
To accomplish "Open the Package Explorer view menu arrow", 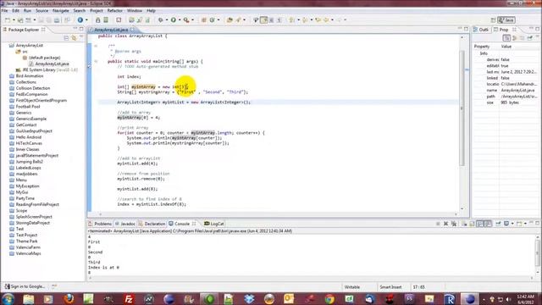I will pos(81,37).
